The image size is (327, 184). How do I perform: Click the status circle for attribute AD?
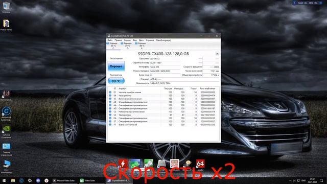(110, 108)
